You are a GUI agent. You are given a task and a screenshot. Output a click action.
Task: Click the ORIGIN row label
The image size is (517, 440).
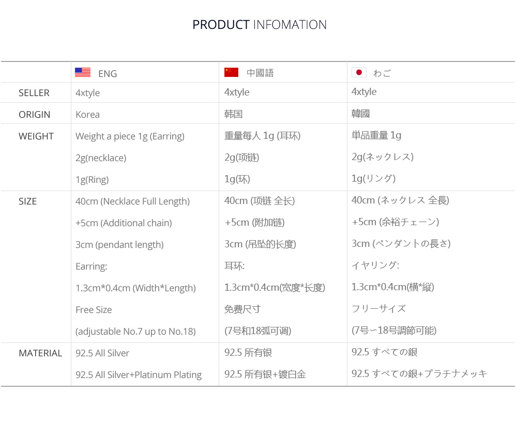[34, 115]
